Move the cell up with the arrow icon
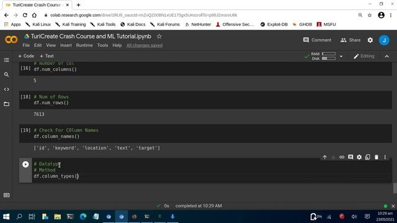397x223 pixels. [324, 157]
